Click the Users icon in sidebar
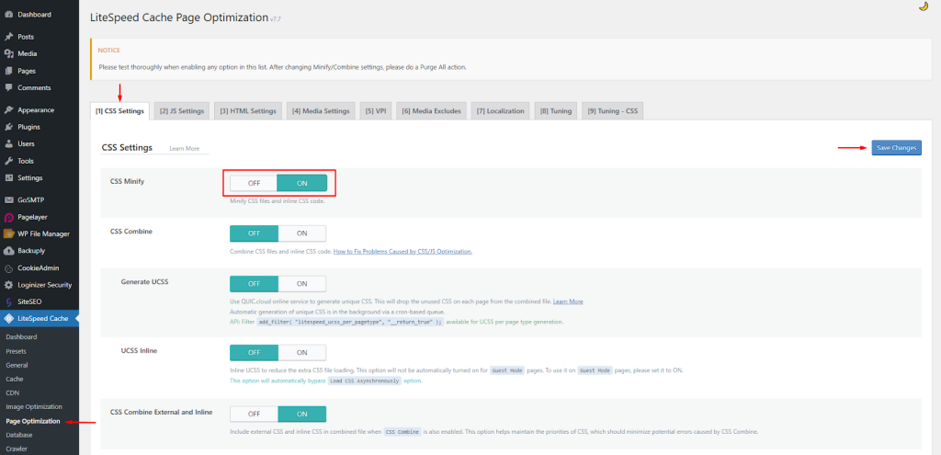This screenshot has width=941, height=455. click(x=9, y=144)
